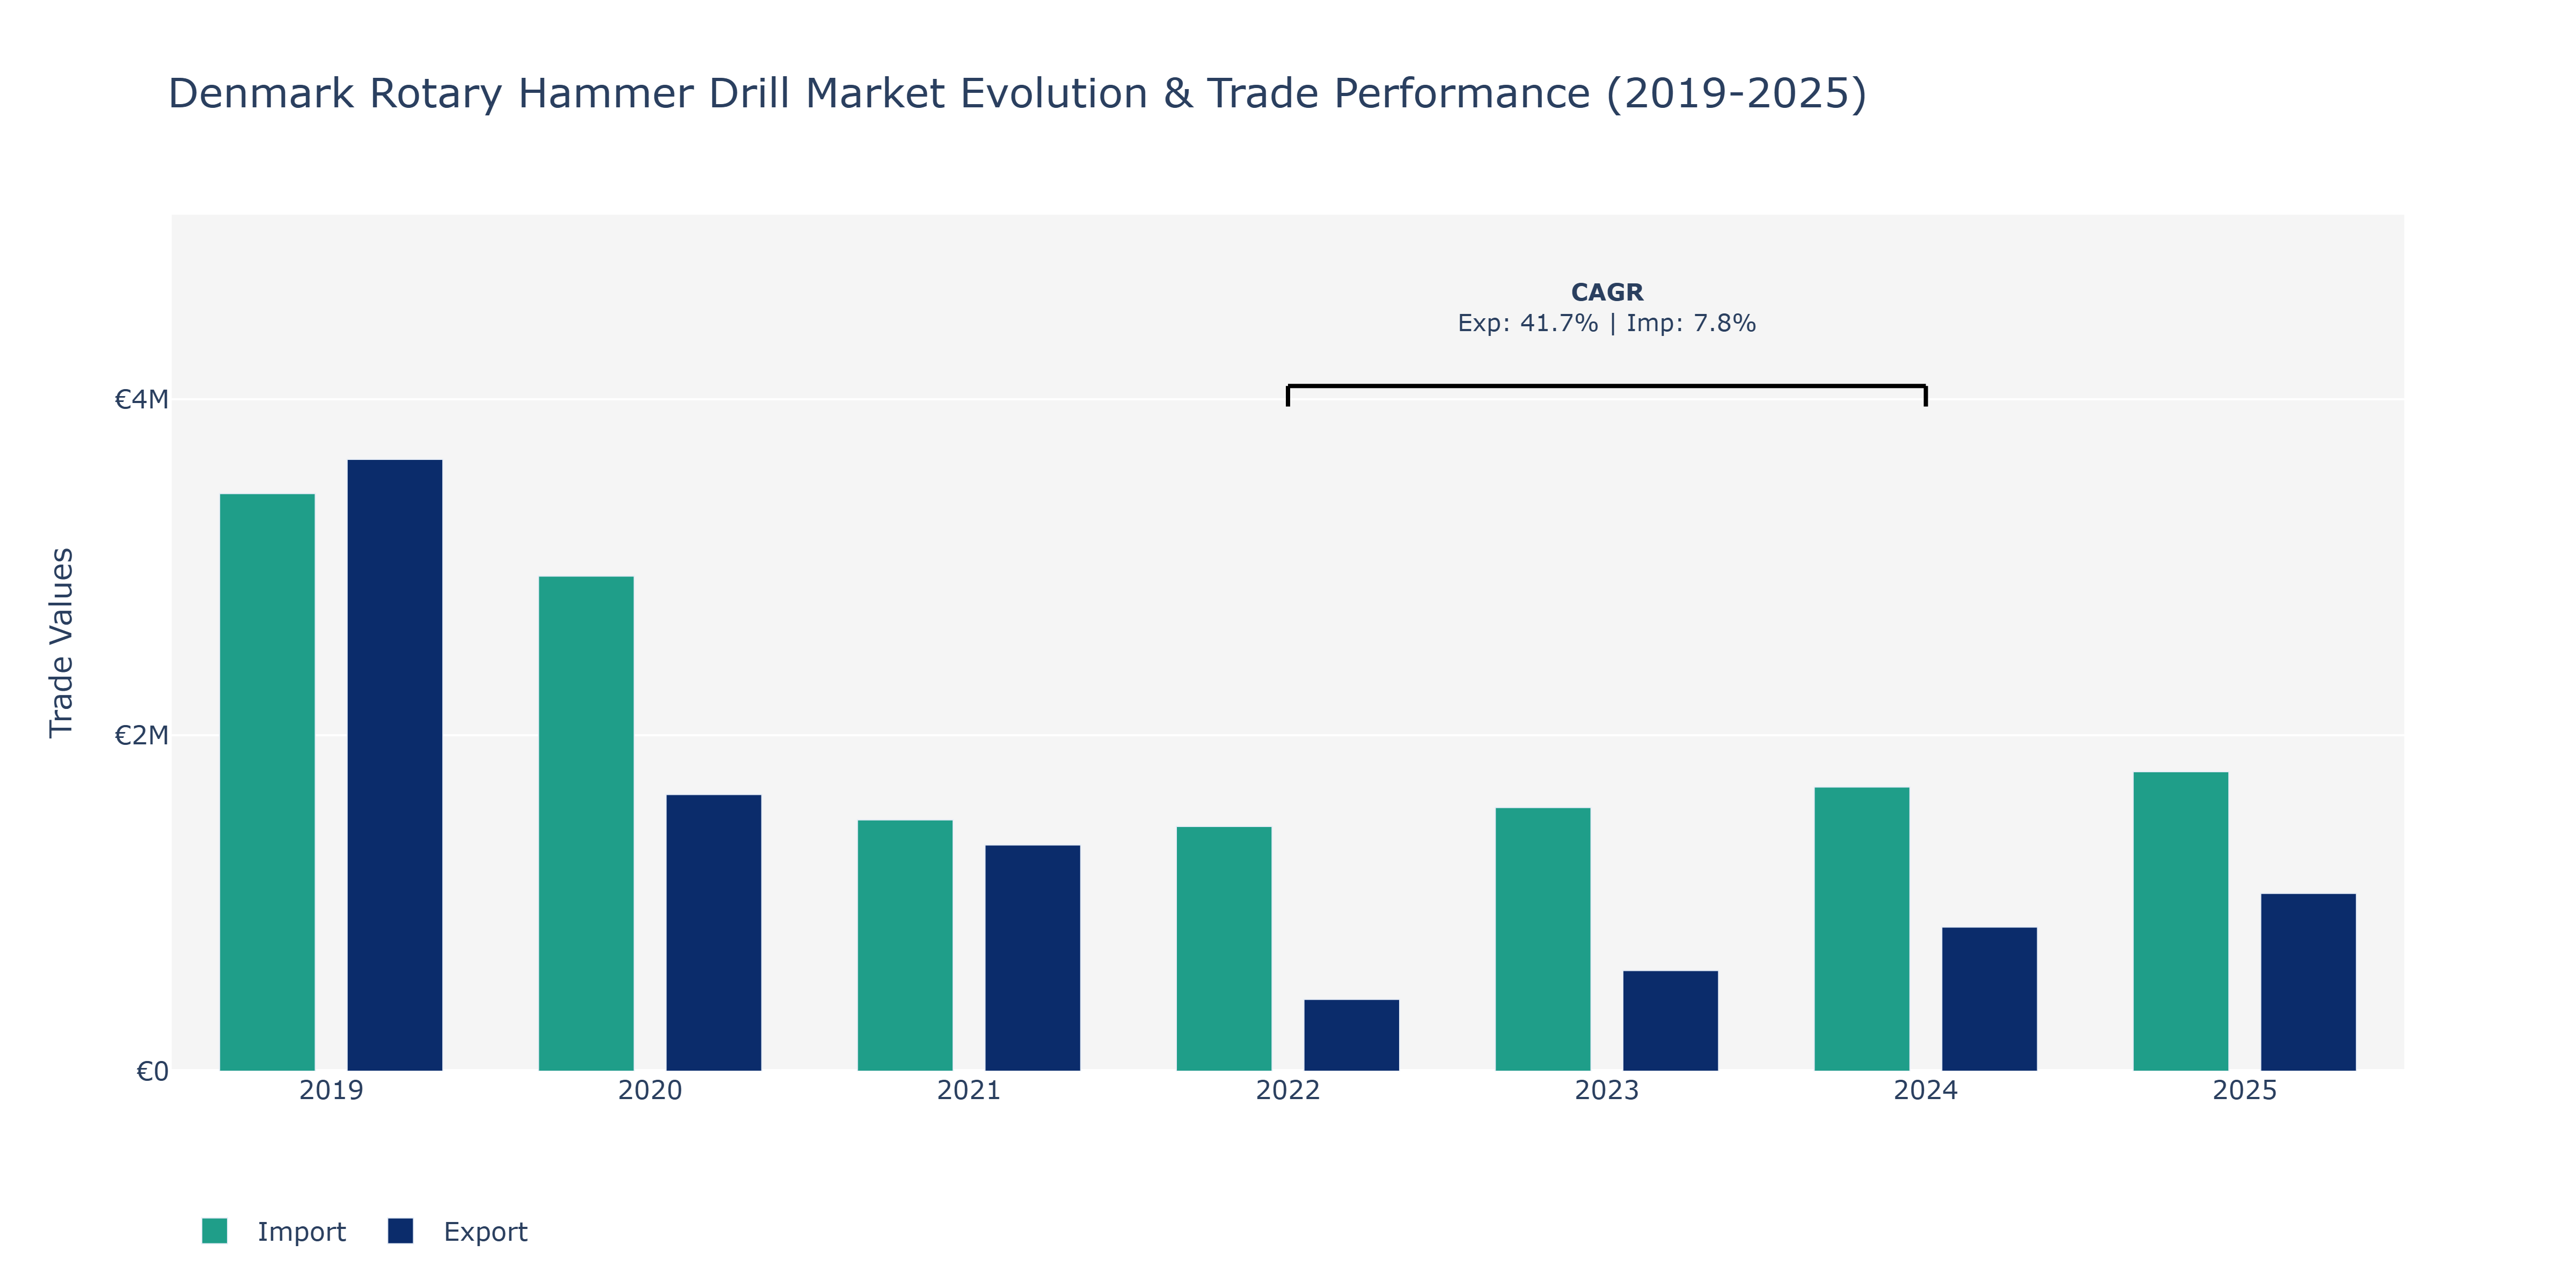Click the €0 y-axis tick label
This screenshot has width=2576, height=1288.
[152, 1072]
